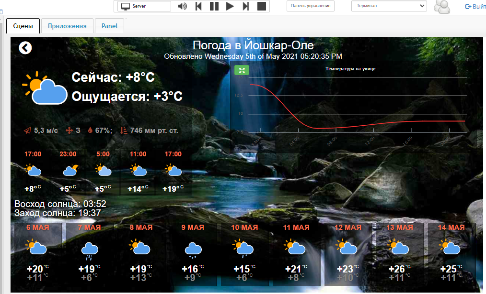Open the Терминал dropdown list
The height and width of the screenshot is (294, 486).
389,6
